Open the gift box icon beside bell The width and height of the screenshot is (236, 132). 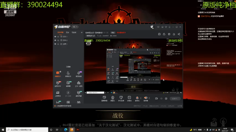(169, 34)
